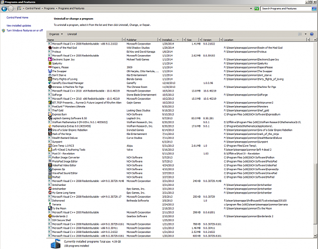Screen dimensions: 318x249
Task: Click the Programs breadcrumb segment
Action: click(x=49, y=8)
